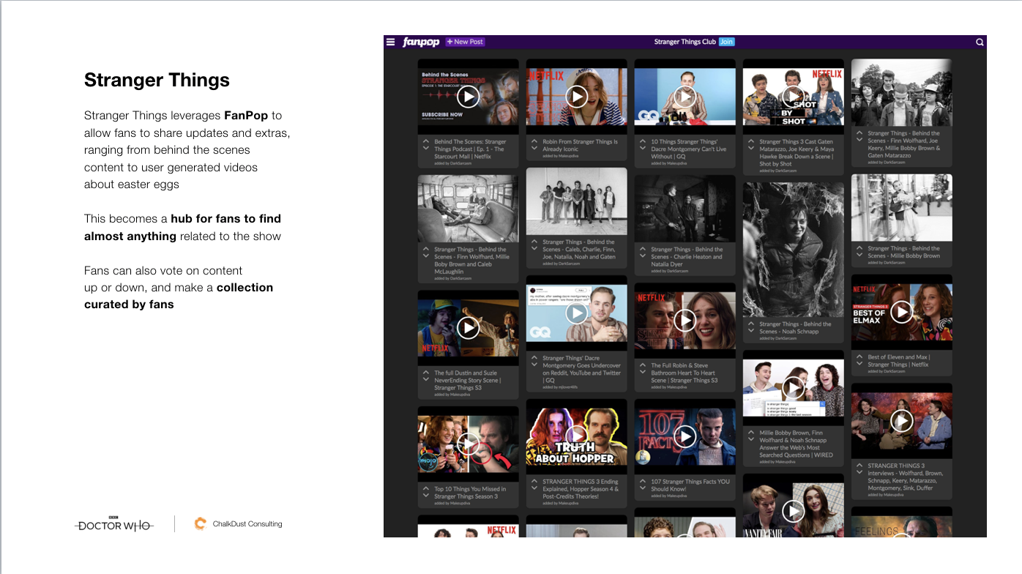Open the Finn, Joe, Millie & Gaten photo

[x=901, y=93]
